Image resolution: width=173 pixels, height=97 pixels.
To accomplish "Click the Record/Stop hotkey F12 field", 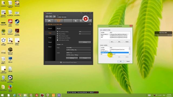I will click(x=85, y=32).
